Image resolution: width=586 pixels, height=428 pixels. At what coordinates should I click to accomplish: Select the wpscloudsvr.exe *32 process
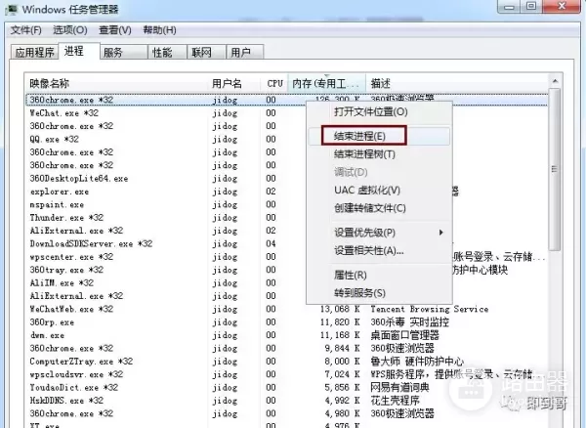tap(76, 374)
